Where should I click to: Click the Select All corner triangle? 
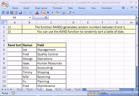[4, 23]
